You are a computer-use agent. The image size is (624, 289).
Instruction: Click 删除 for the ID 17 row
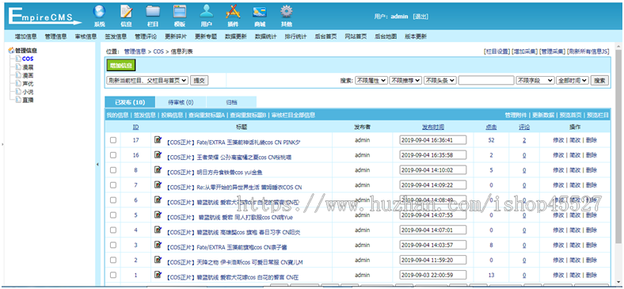[592, 140]
